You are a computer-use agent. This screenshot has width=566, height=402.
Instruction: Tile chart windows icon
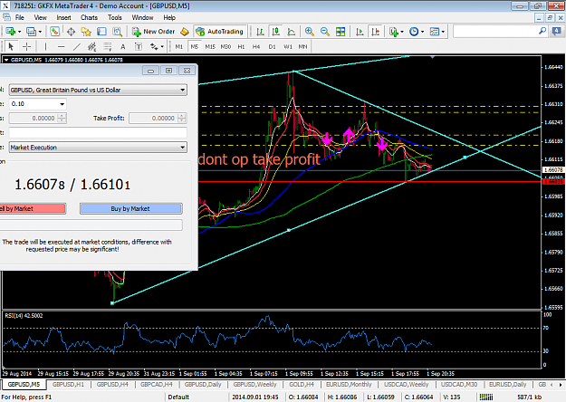(341, 32)
